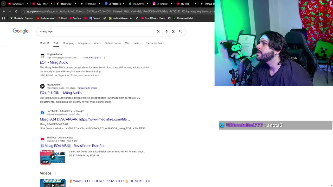Reload the current page
Image resolution: width=333 pixels, height=187 pixels.
point(16,11)
